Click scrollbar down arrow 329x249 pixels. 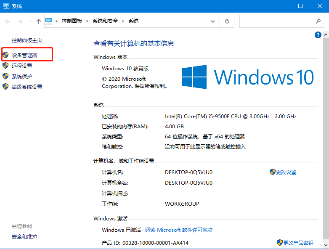(x=326, y=245)
